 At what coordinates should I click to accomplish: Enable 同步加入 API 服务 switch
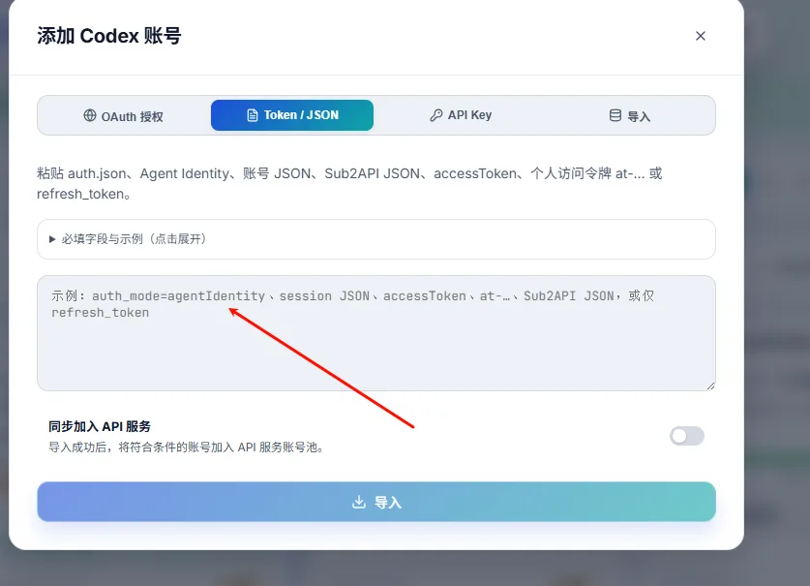click(x=686, y=436)
